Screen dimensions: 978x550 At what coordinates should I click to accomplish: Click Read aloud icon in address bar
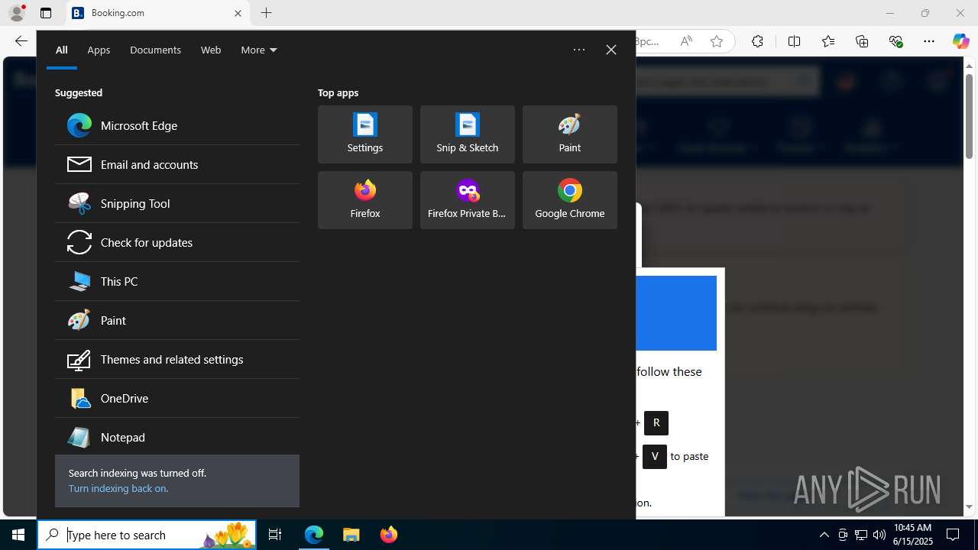[x=686, y=41]
